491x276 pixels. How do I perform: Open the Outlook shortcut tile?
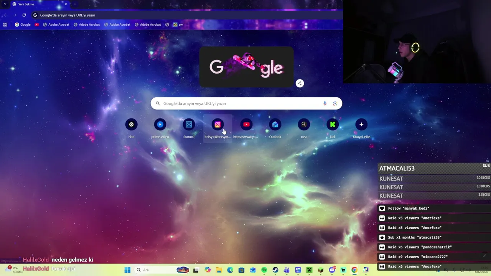[275, 128]
